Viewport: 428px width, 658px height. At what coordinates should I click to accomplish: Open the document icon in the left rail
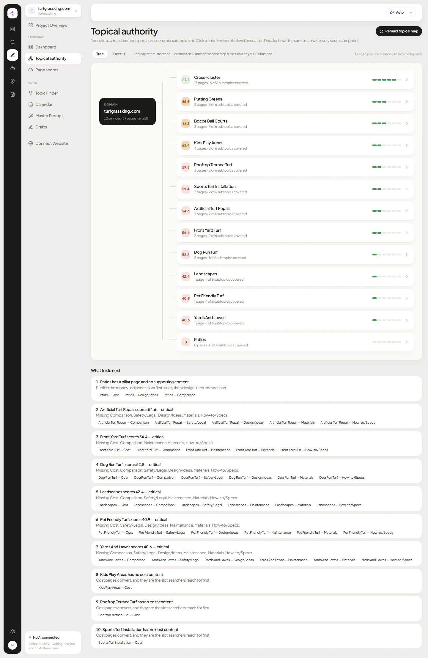12,94
